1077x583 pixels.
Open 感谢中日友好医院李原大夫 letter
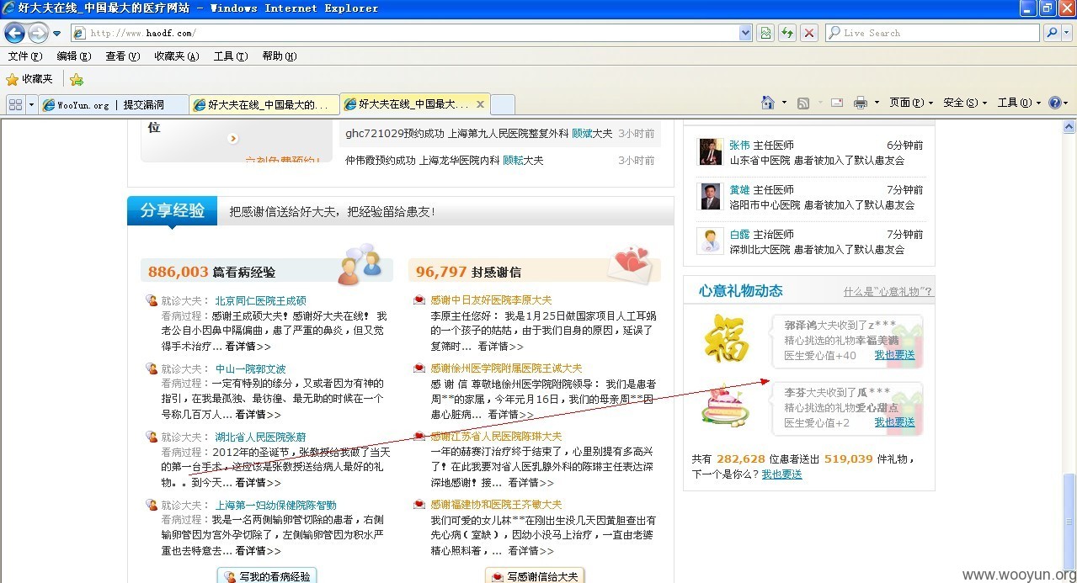click(491, 299)
